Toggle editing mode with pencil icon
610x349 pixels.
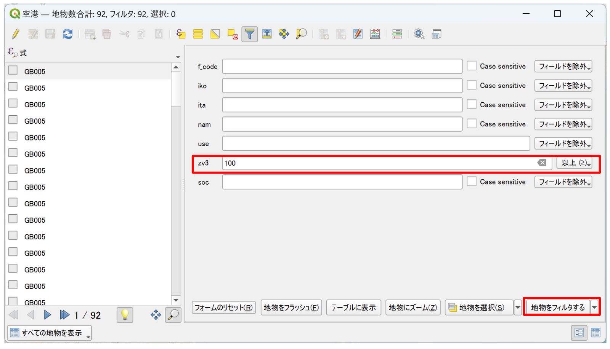(16, 34)
